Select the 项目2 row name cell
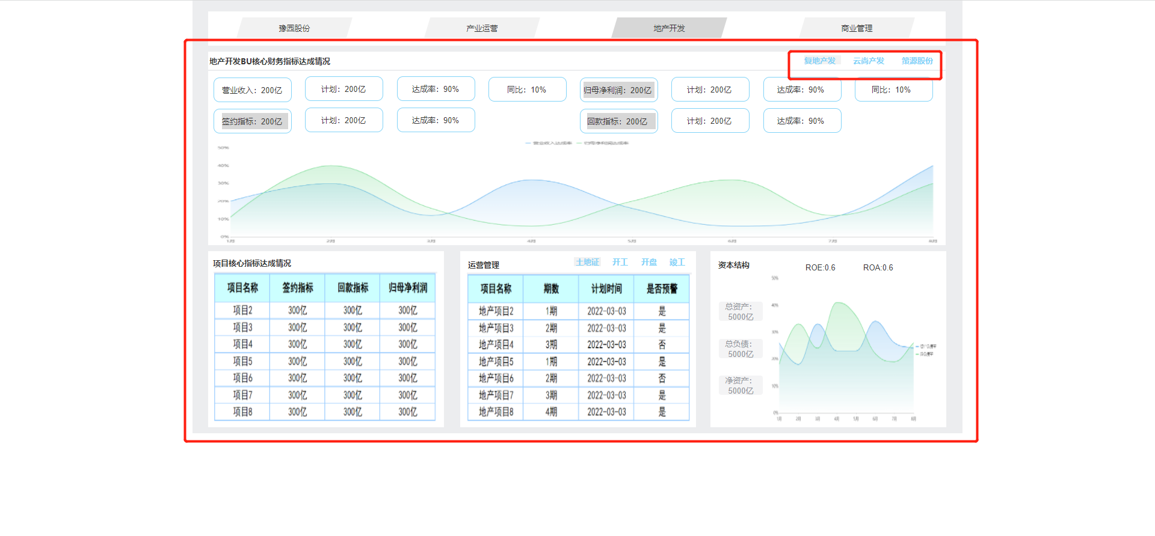This screenshot has width=1155, height=536. coord(242,311)
